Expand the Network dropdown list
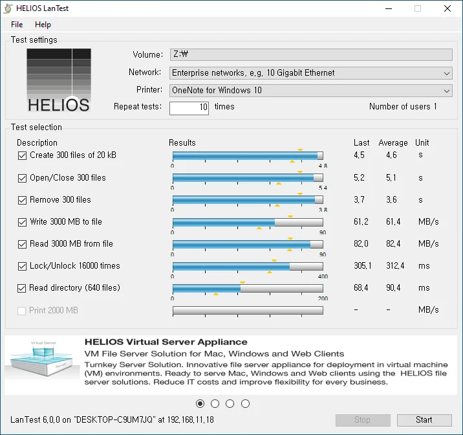The image size is (463, 435). click(446, 73)
